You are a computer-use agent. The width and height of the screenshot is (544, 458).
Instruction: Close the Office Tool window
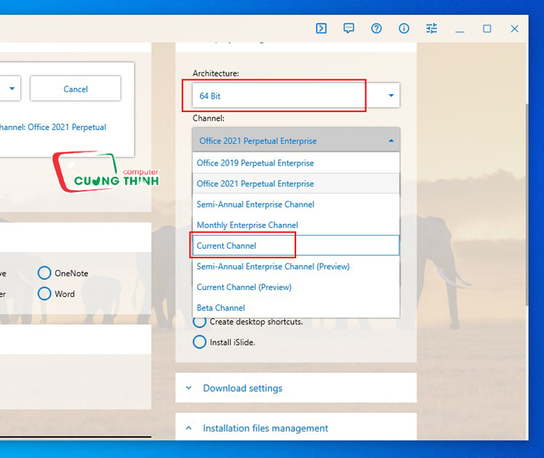tap(514, 29)
